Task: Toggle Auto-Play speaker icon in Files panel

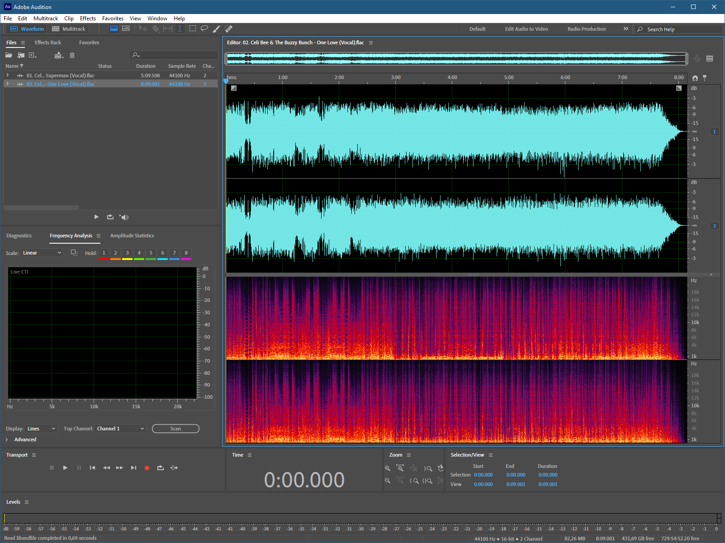Action: tap(124, 217)
